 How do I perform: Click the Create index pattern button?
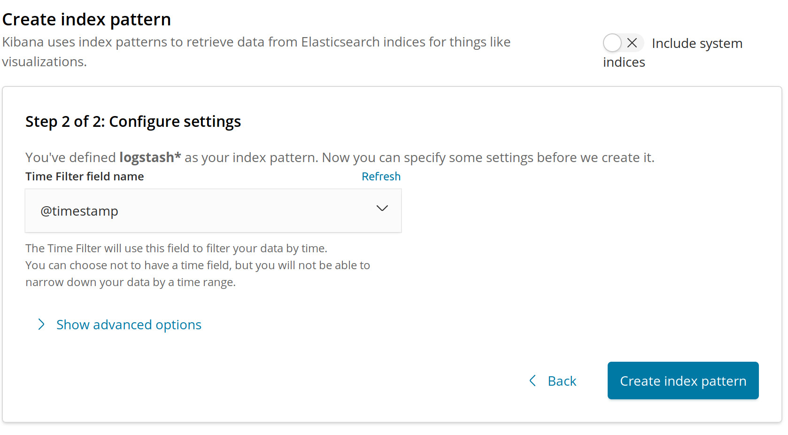coord(683,381)
